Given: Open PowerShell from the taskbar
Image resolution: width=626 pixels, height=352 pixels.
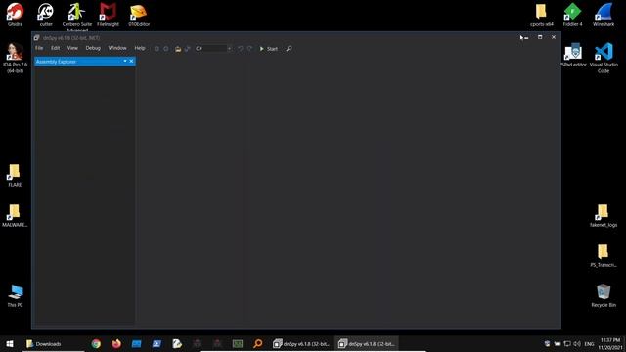Looking at the screenshot, I should [156, 343].
